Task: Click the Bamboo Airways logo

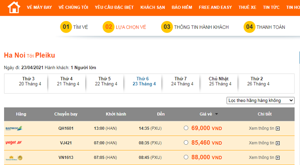Action: coord(14,128)
